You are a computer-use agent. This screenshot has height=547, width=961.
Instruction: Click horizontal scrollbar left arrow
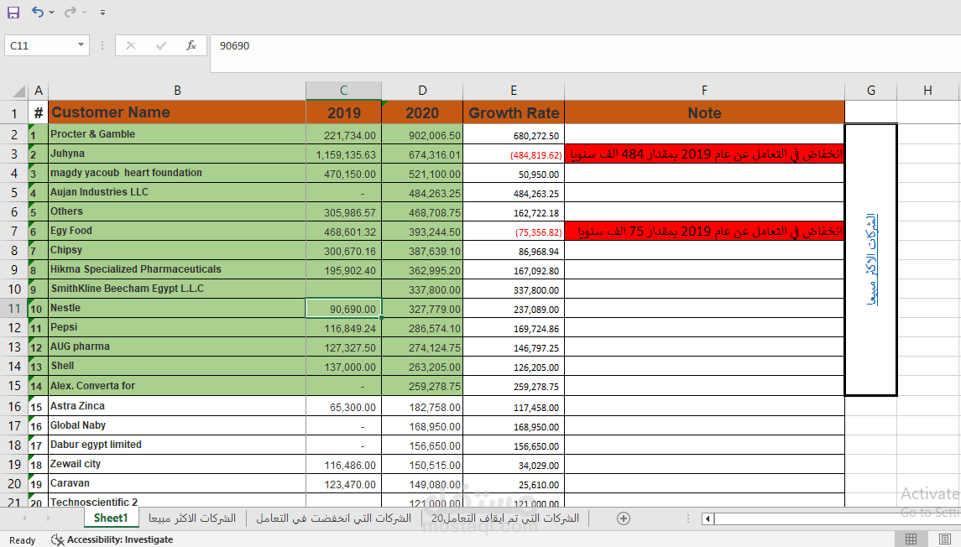(x=708, y=518)
